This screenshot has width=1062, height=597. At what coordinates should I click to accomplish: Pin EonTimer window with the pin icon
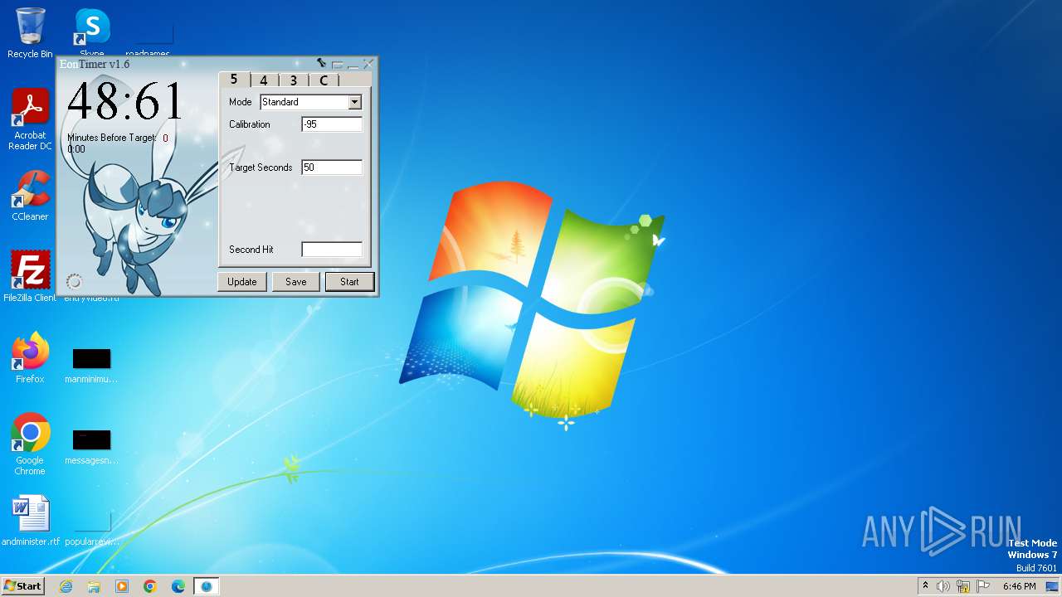pyautogui.click(x=321, y=63)
